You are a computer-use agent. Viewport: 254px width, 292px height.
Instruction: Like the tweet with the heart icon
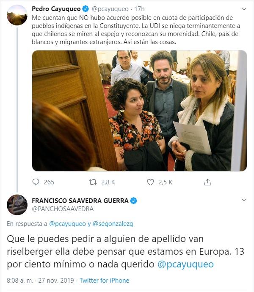(x=150, y=182)
